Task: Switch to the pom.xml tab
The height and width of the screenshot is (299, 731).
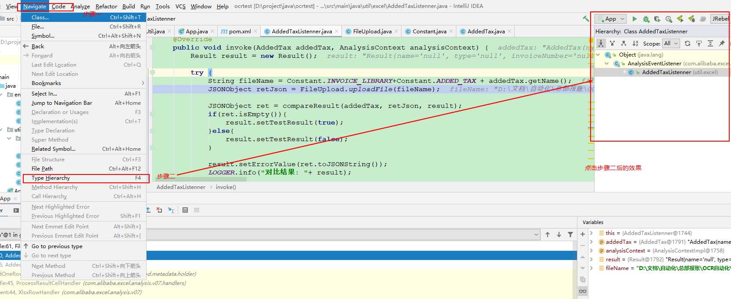Action: (240, 32)
